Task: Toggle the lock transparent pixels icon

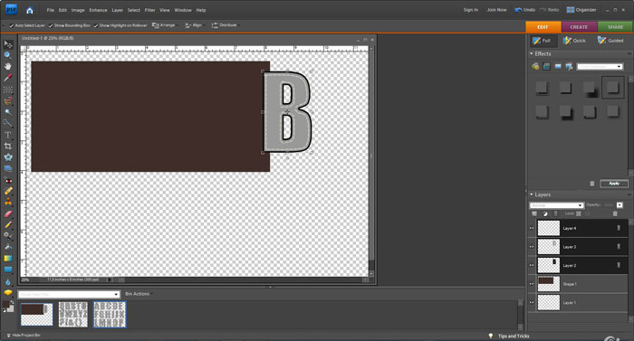Action: coord(579,213)
